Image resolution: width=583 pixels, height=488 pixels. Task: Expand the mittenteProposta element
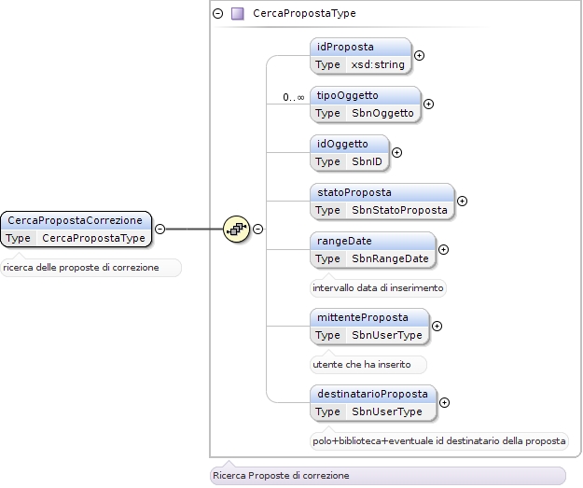[x=437, y=327]
